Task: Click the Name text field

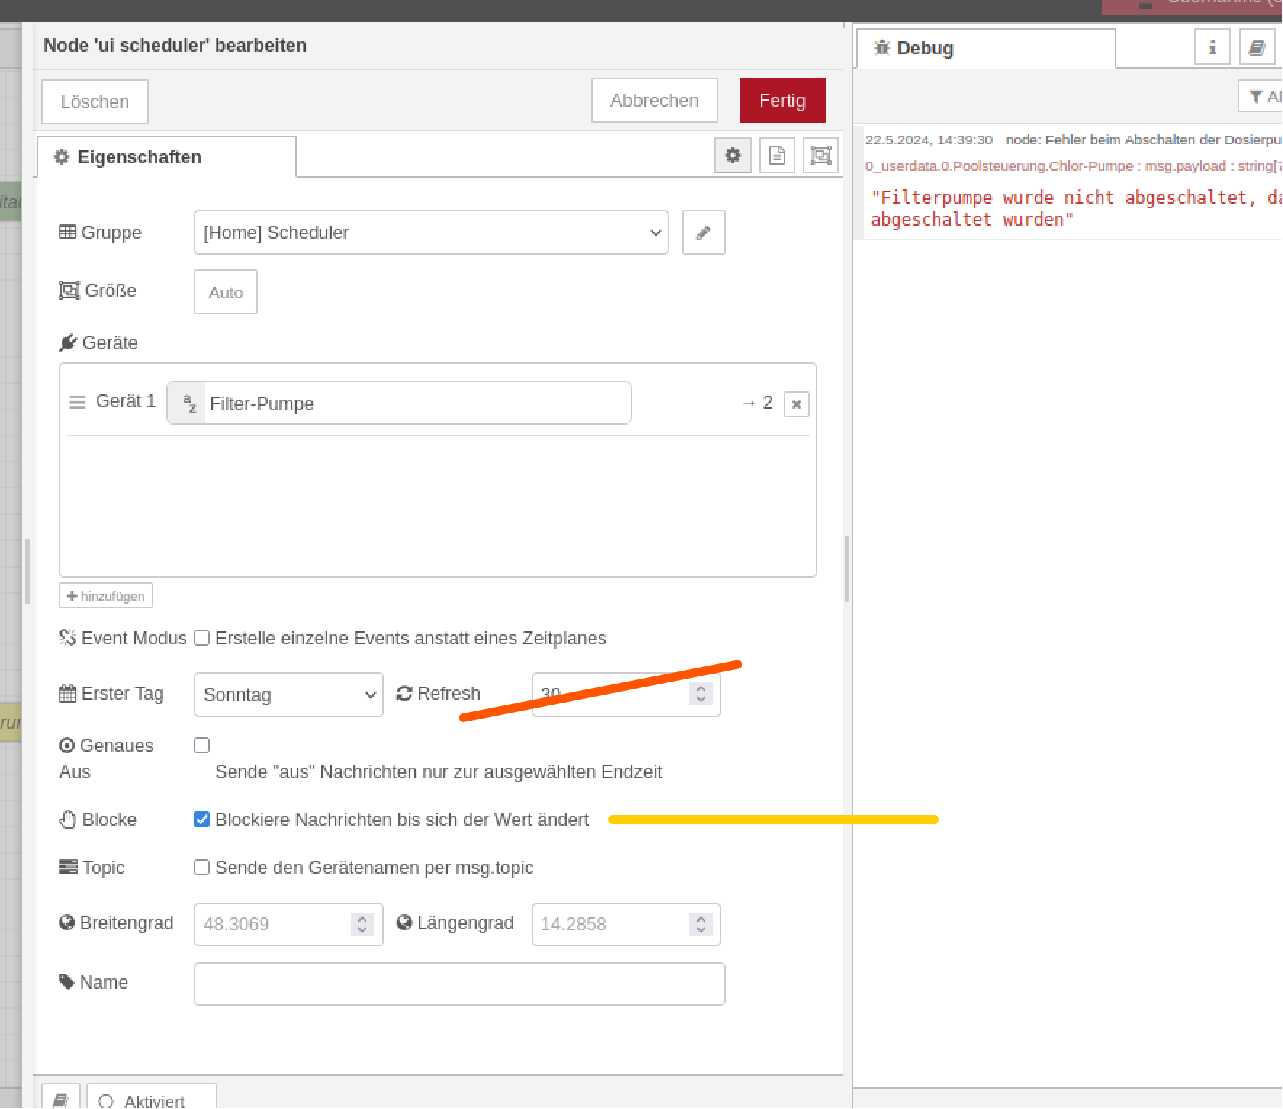Action: 459,984
